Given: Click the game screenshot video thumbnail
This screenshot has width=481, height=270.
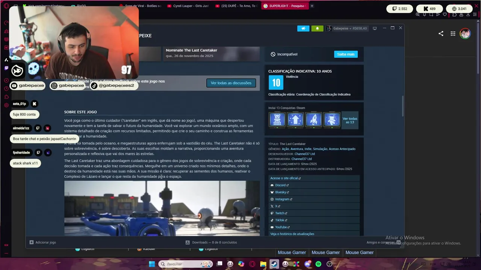Looking at the screenshot, I should [162, 208].
